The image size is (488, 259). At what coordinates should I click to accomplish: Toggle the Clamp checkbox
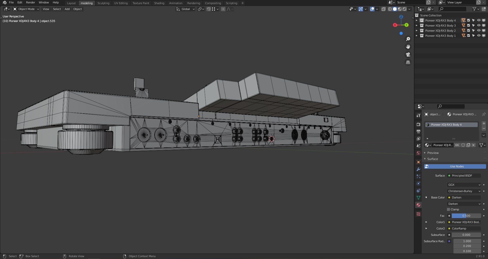point(449,209)
